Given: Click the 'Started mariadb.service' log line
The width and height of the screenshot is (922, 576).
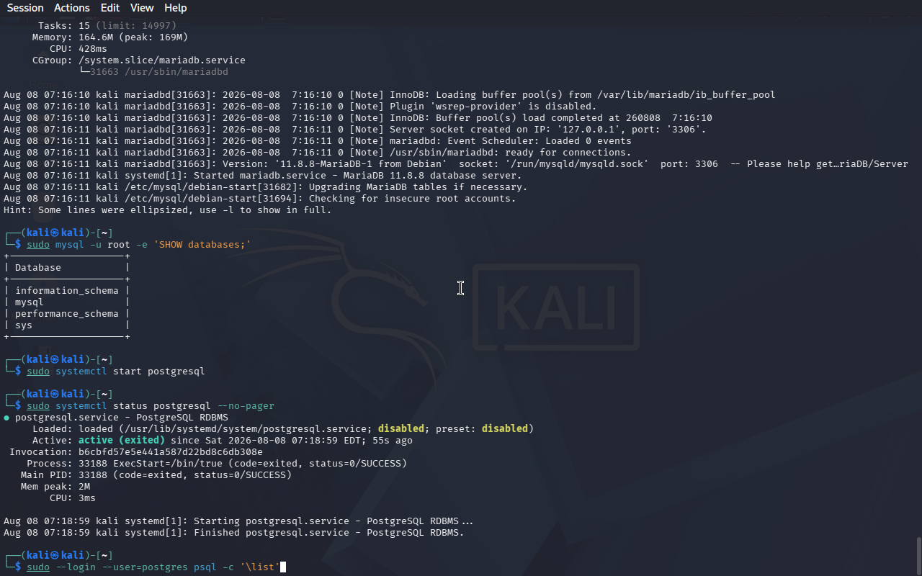Looking at the screenshot, I should click(x=263, y=176).
